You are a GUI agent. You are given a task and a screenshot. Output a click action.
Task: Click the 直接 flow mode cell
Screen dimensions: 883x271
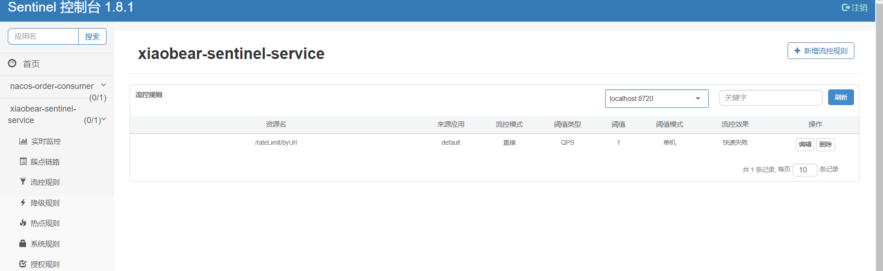click(x=509, y=142)
